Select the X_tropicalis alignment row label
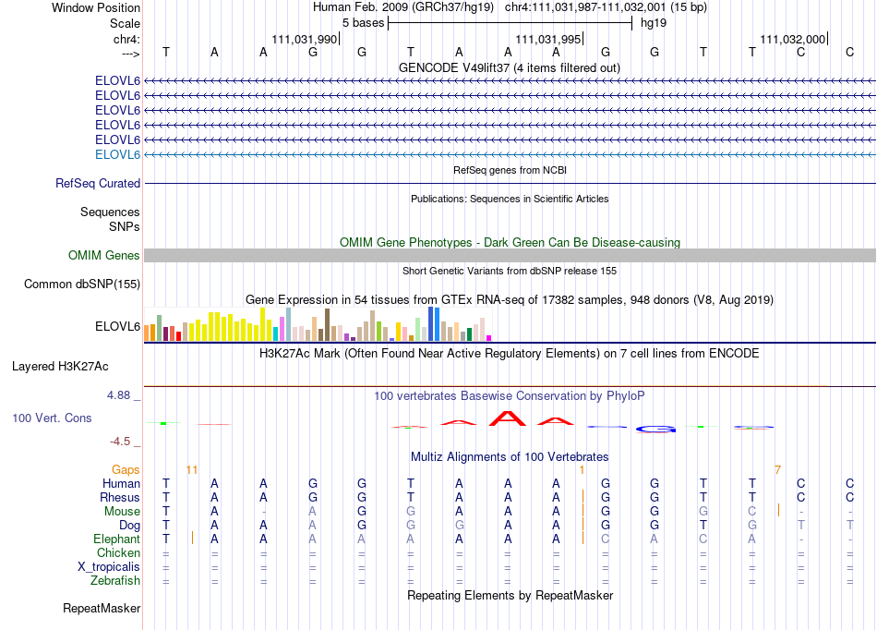Viewport: 877px width, 630px height. click(109, 567)
